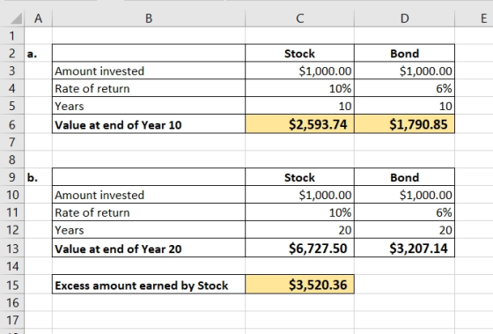The height and width of the screenshot is (334, 493).
Task: Select the 'Bond' header in row 9
Action: click(404, 177)
